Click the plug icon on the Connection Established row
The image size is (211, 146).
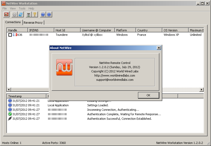tap(10, 118)
